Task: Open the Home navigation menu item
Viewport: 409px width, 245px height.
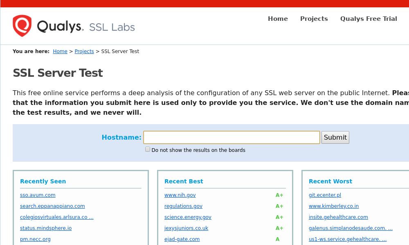Action: pos(278,19)
